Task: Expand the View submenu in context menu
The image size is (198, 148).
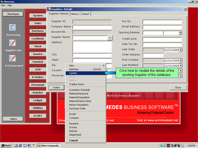Action: pos(86,65)
